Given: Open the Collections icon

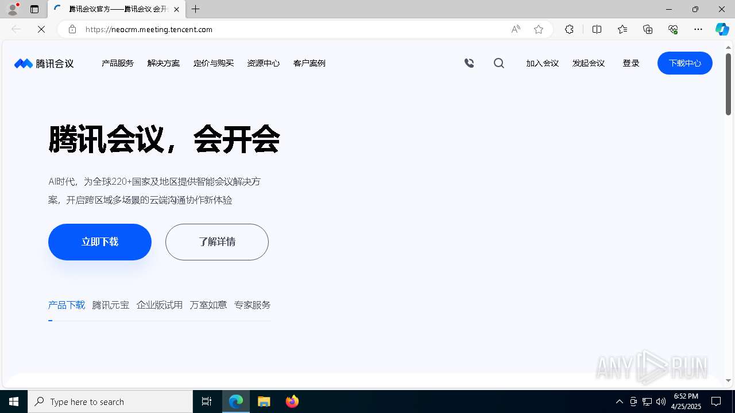Looking at the screenshot, I should (648, 29).
